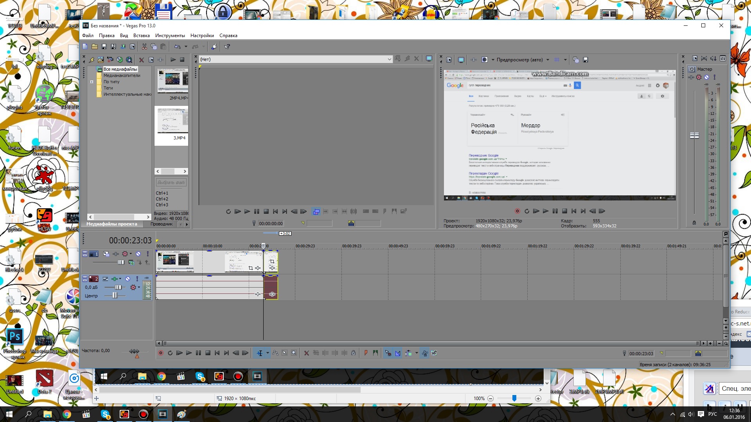The height and width of the screenshot is (422, 751).
Task: Start media preview in Project Media panel
Action: pos(173,60)
